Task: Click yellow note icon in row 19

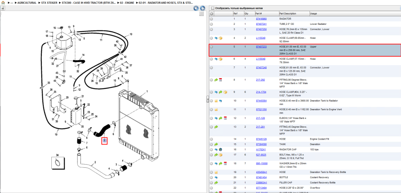Action: pos(216,172)
